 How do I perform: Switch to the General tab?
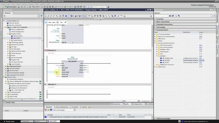click(49, 107)
